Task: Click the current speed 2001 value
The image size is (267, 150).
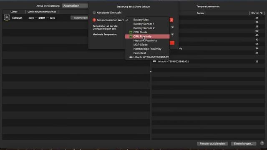Action: [42, 17]
